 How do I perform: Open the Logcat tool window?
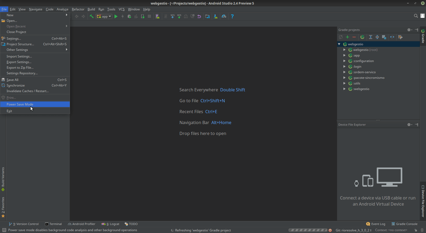[x=110, y=224]
